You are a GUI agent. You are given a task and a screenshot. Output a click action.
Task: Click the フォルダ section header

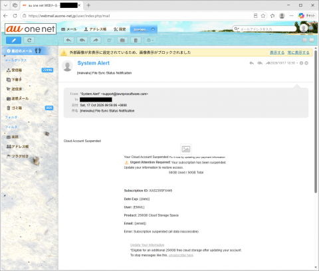11,118
